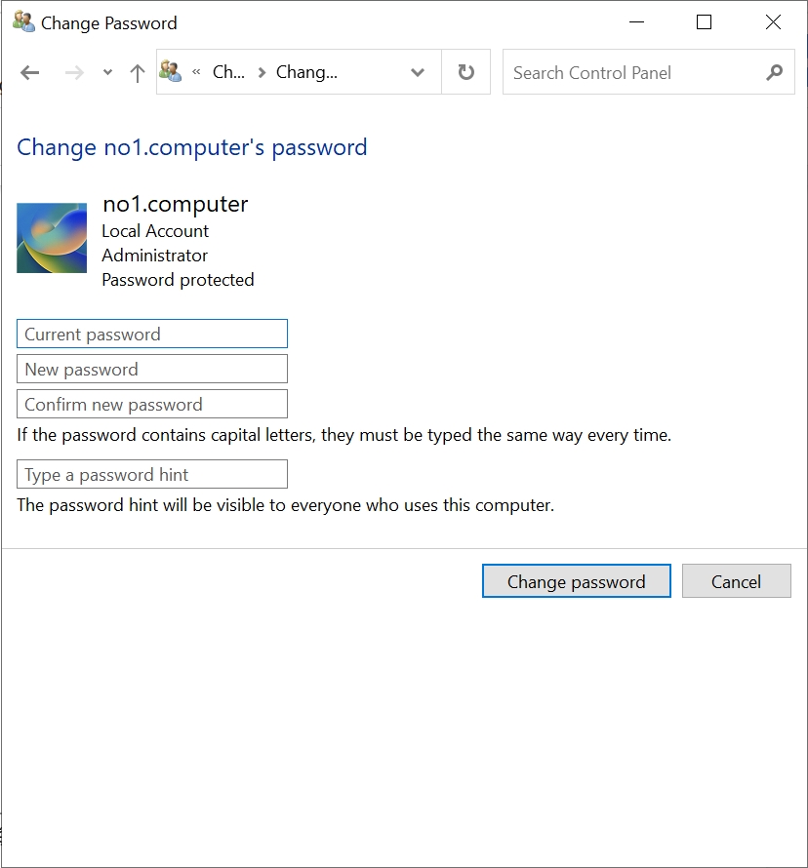
Task: Focus the Confirm new password field
Action: tap(152, 404)
